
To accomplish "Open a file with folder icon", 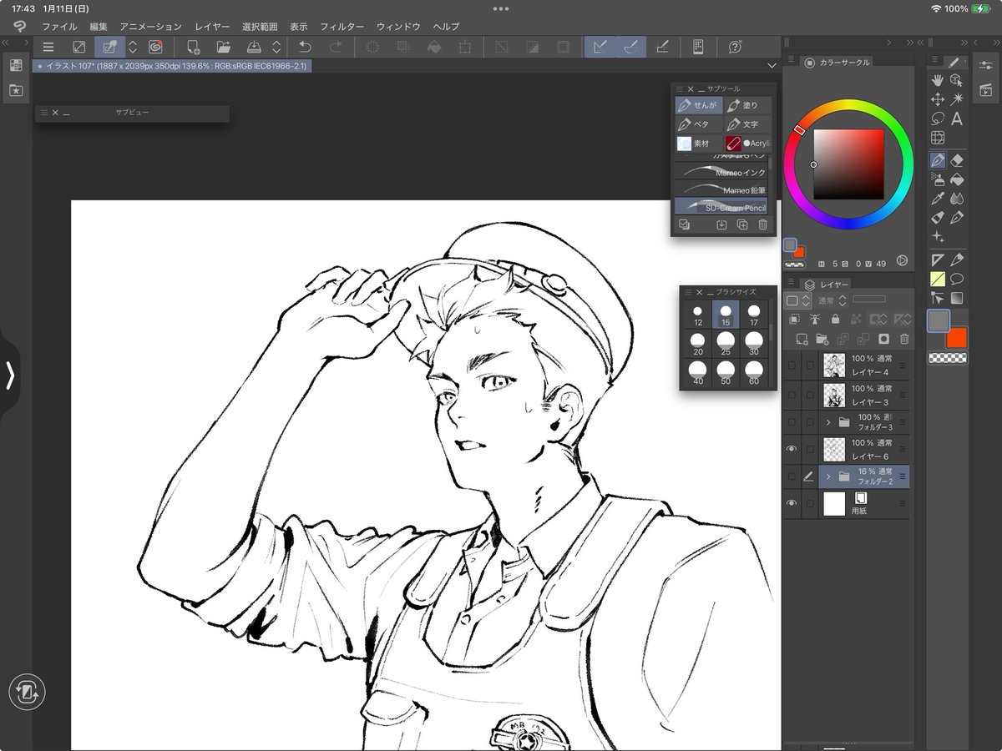I will tap(223, 48).
